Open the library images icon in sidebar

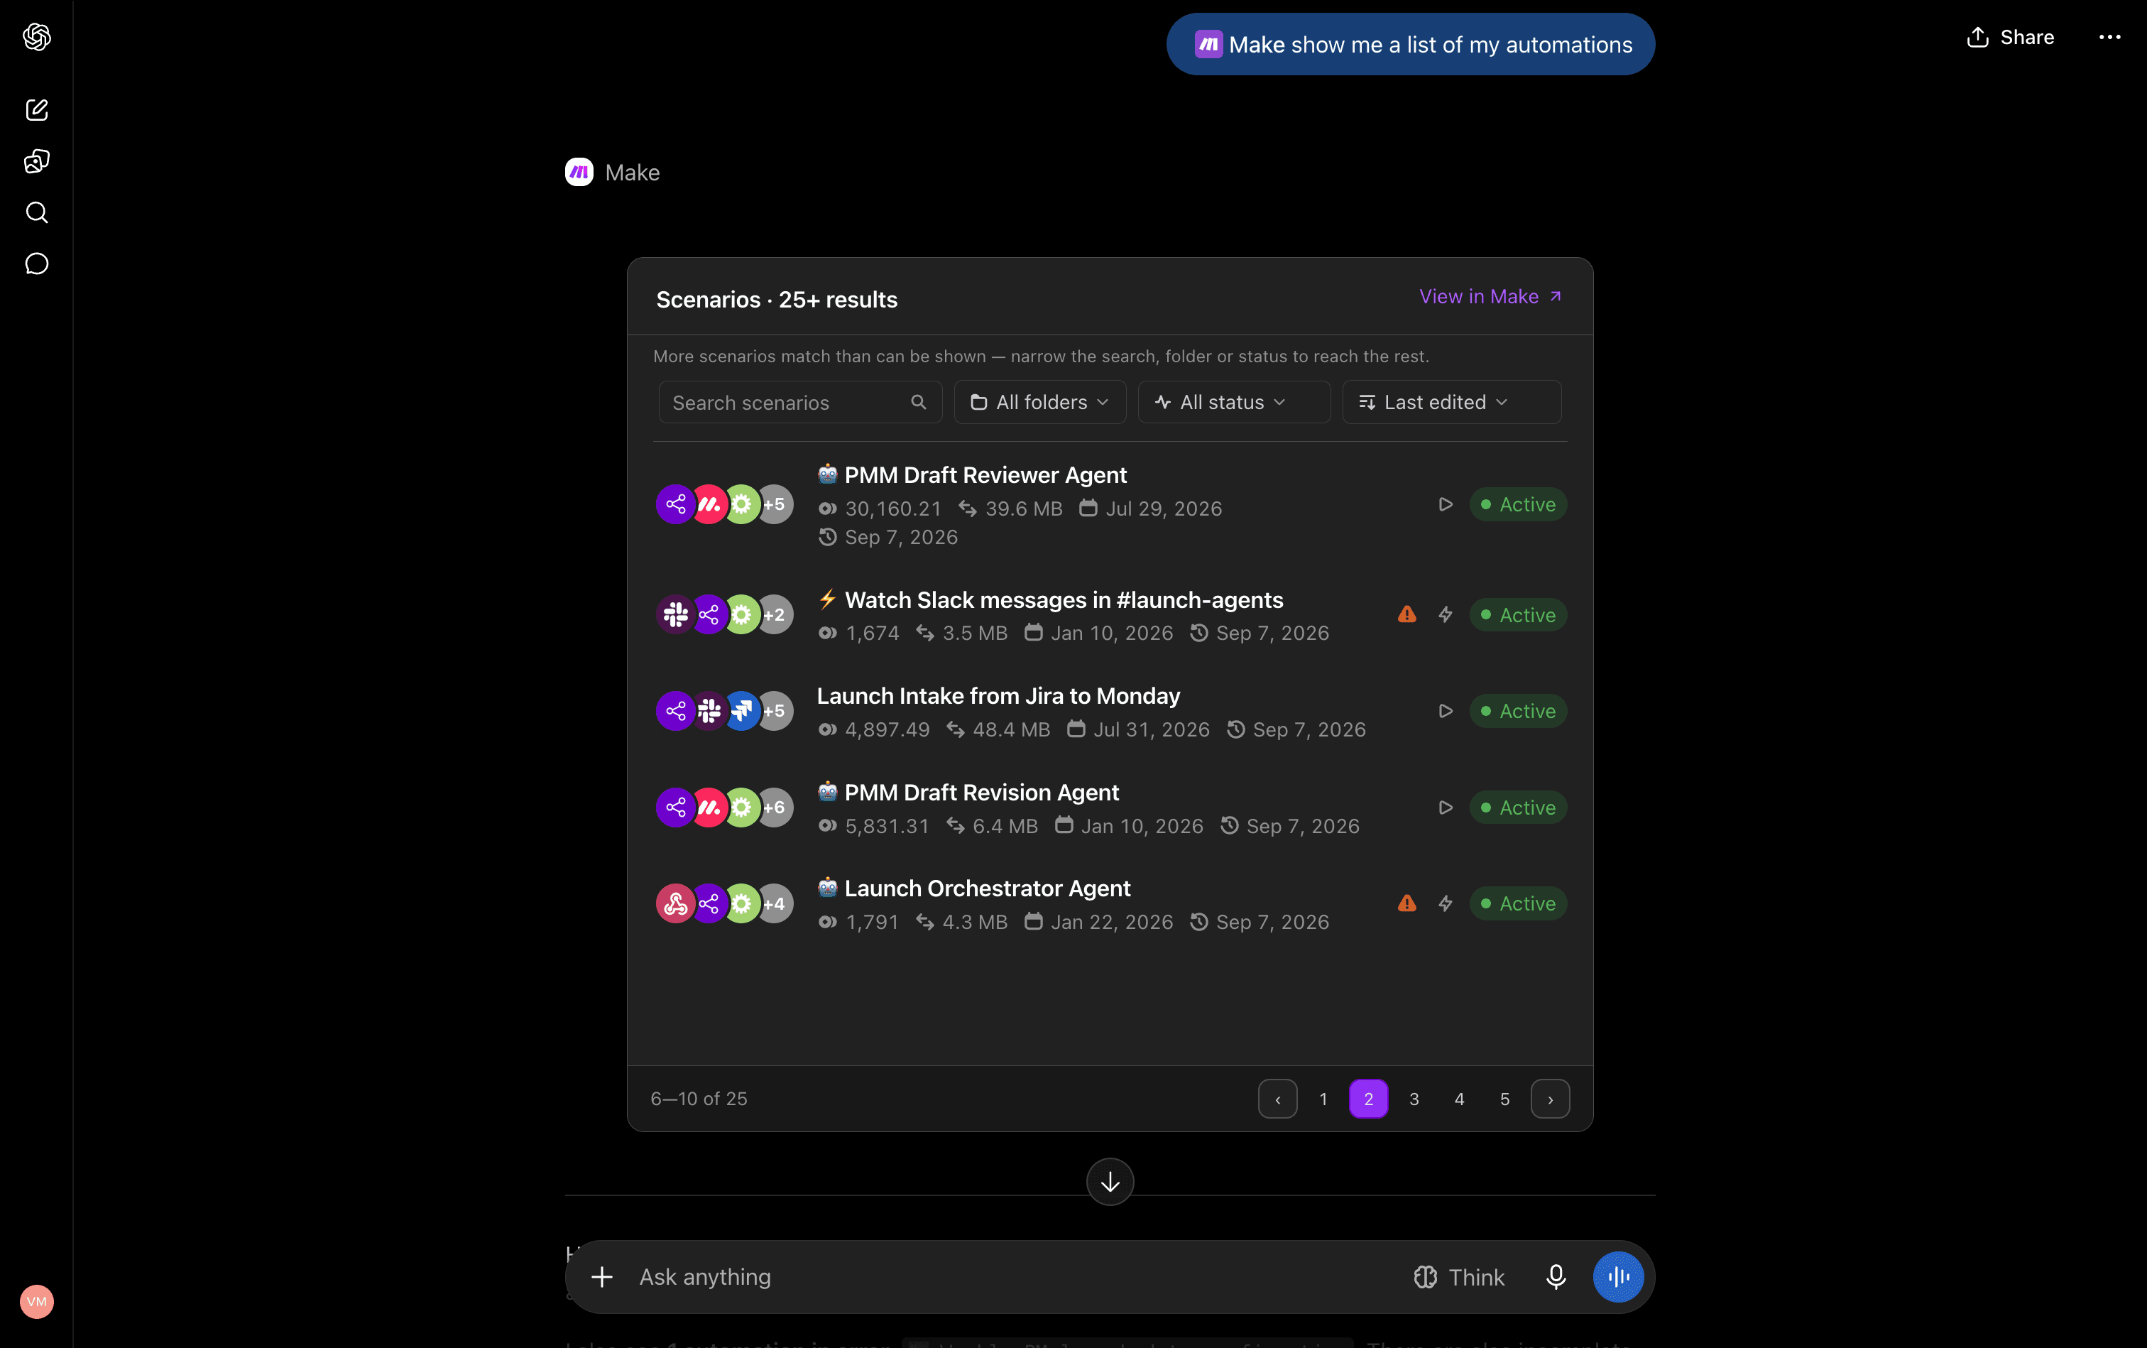36,161
